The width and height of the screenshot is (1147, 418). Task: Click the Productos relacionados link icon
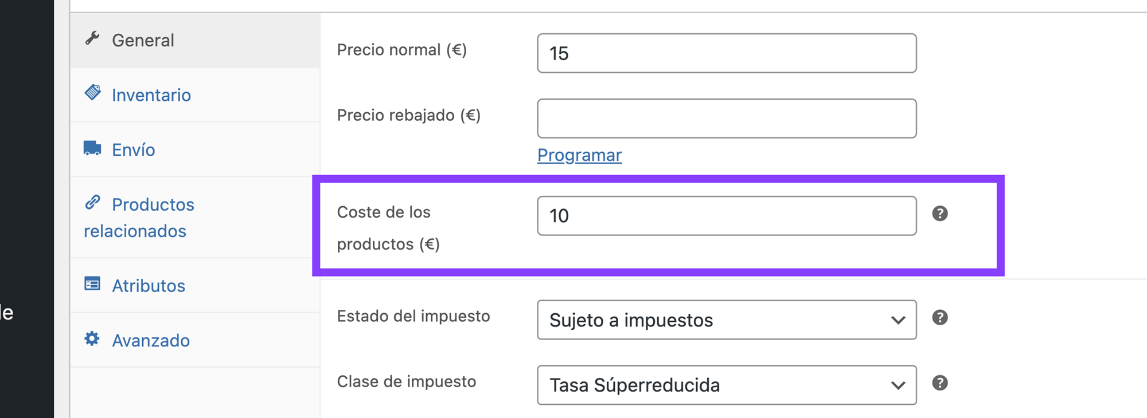point(93,202)
